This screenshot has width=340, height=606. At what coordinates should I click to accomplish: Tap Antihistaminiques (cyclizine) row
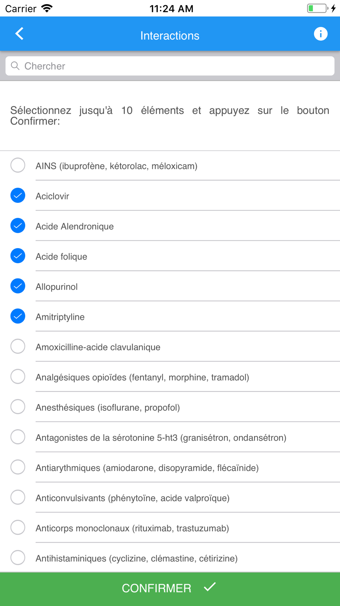click(170, 558)
